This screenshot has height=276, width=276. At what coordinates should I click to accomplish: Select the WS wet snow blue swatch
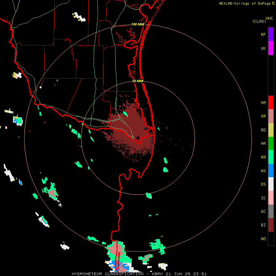click(271, 171)
